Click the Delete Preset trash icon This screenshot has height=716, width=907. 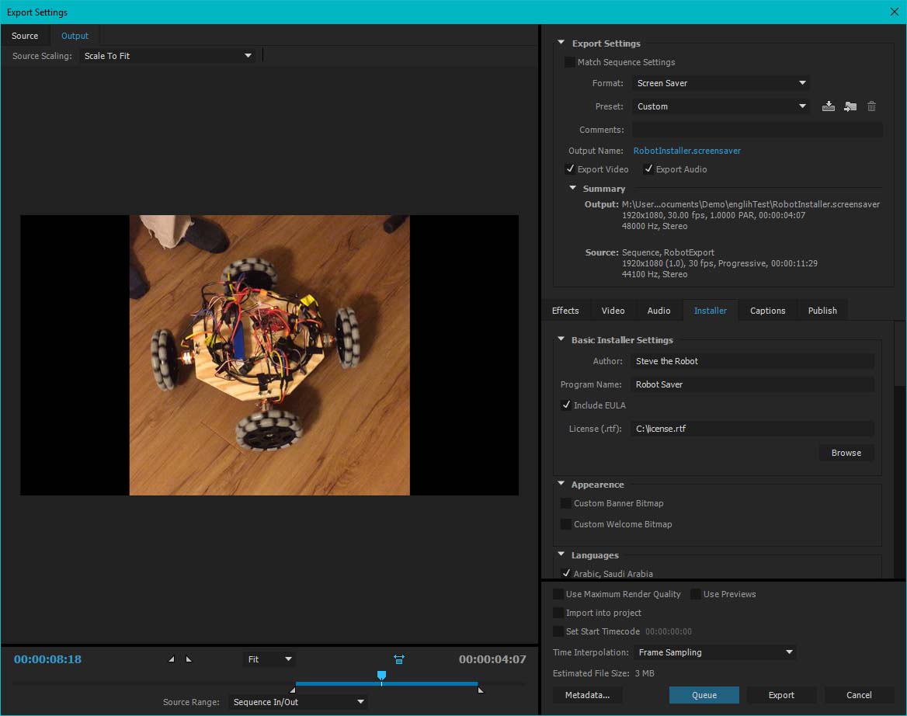(x=871, y=106)
